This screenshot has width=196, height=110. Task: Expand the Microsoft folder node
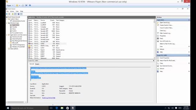click(9, 43)
